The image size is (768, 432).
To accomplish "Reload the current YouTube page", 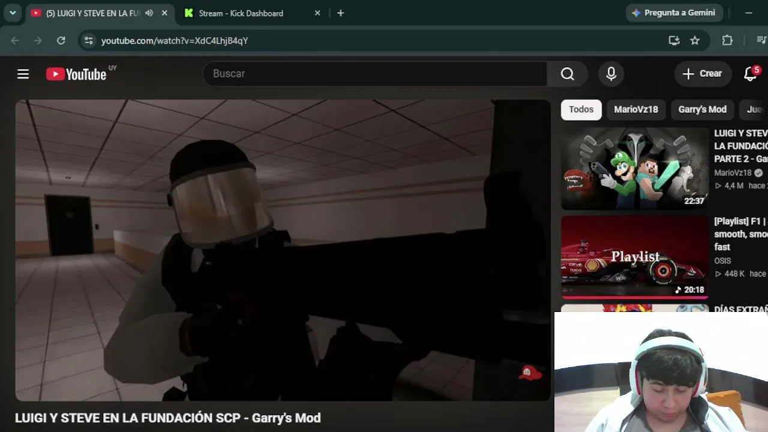I will tap(61, 40).
